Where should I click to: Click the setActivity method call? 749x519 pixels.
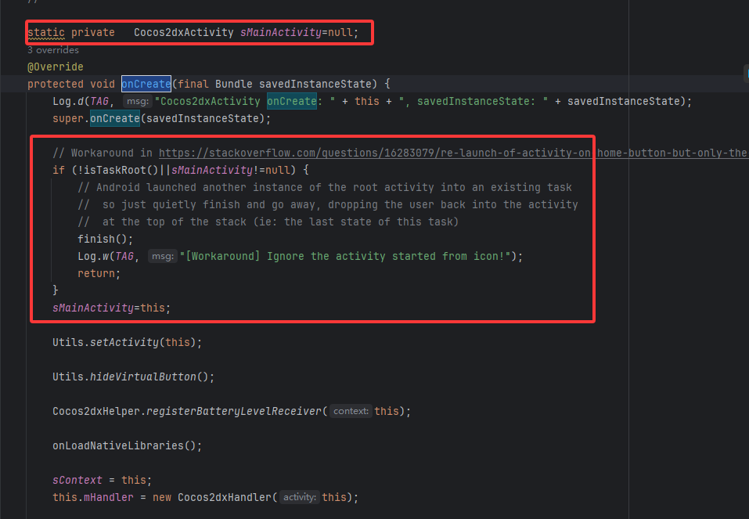pyautogui.click(x=124, y=342)
